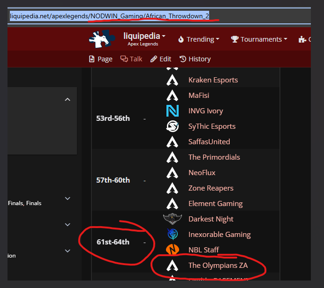Expand the sidebar section below Finals, Finals
Image resolution: width=324 pixels, height=288 pixels.
tap(68, 225)
